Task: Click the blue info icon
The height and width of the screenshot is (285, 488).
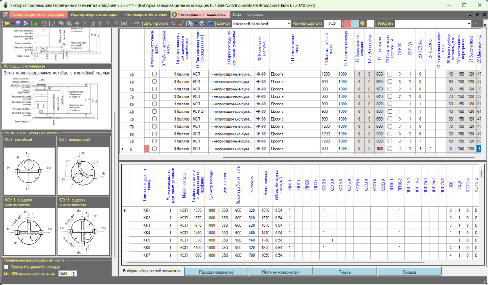Action: (210, 24)
